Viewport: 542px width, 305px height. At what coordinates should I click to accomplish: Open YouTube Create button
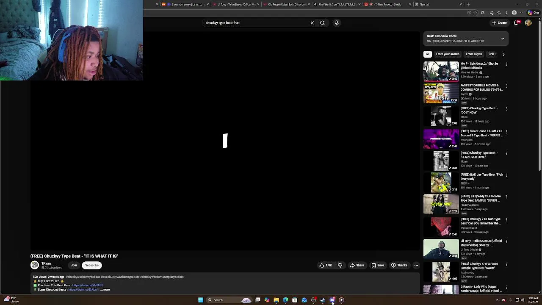(500, 23)
